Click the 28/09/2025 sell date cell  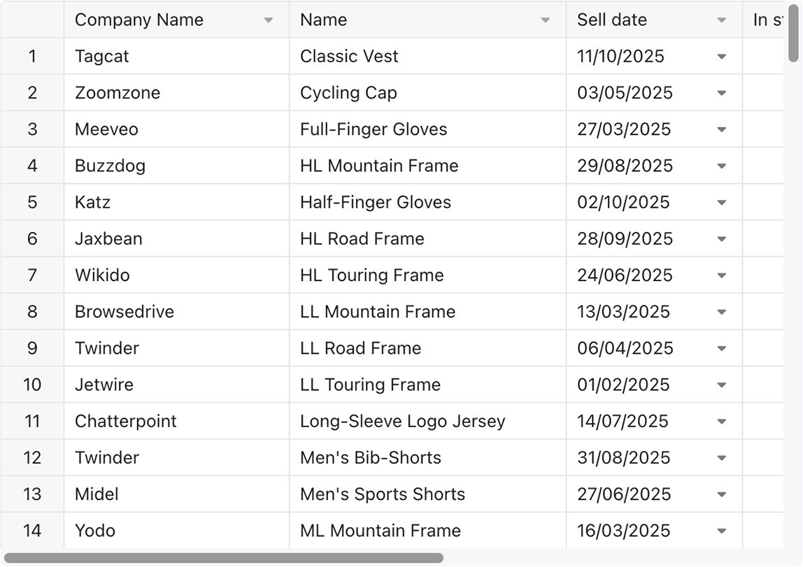pyautogui.click(x=655, y=238)
